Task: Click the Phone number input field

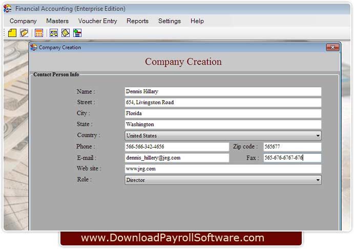Action: (177, 146)
